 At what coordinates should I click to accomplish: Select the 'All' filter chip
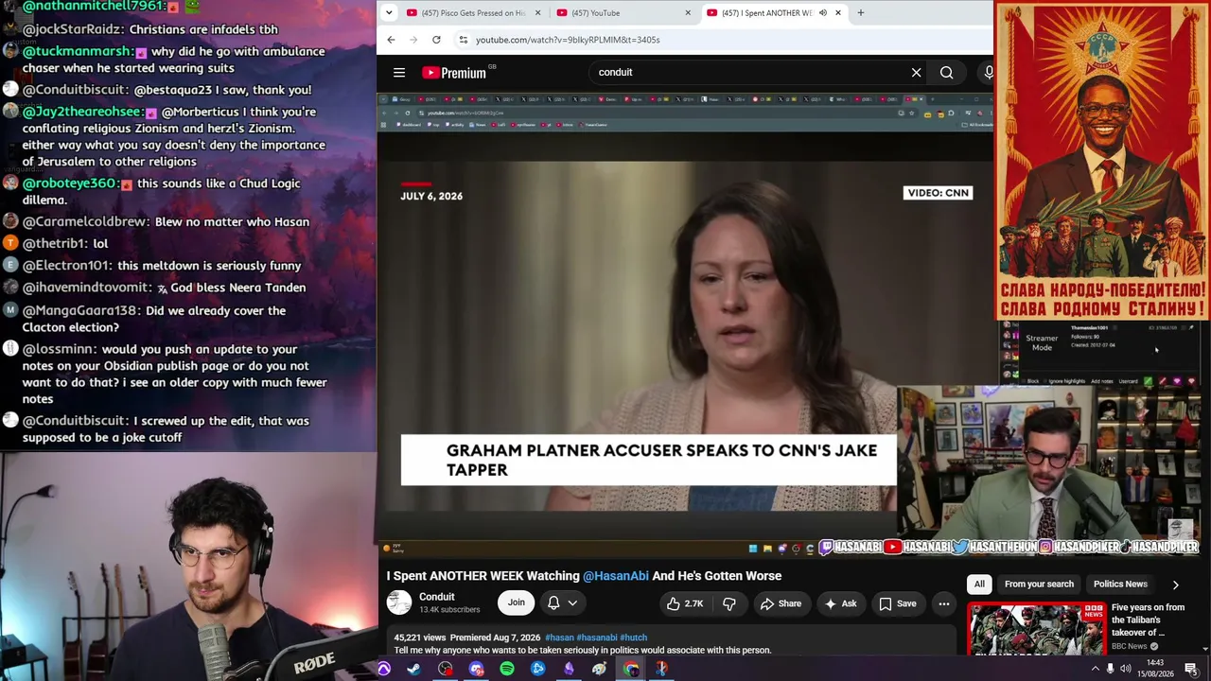(979, 585)
